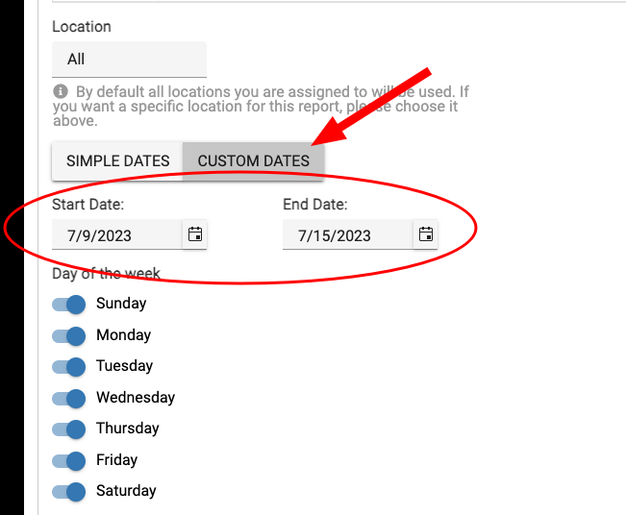Expand the Location dropdown showing All

pyautogui.click(x=129, y=60)
